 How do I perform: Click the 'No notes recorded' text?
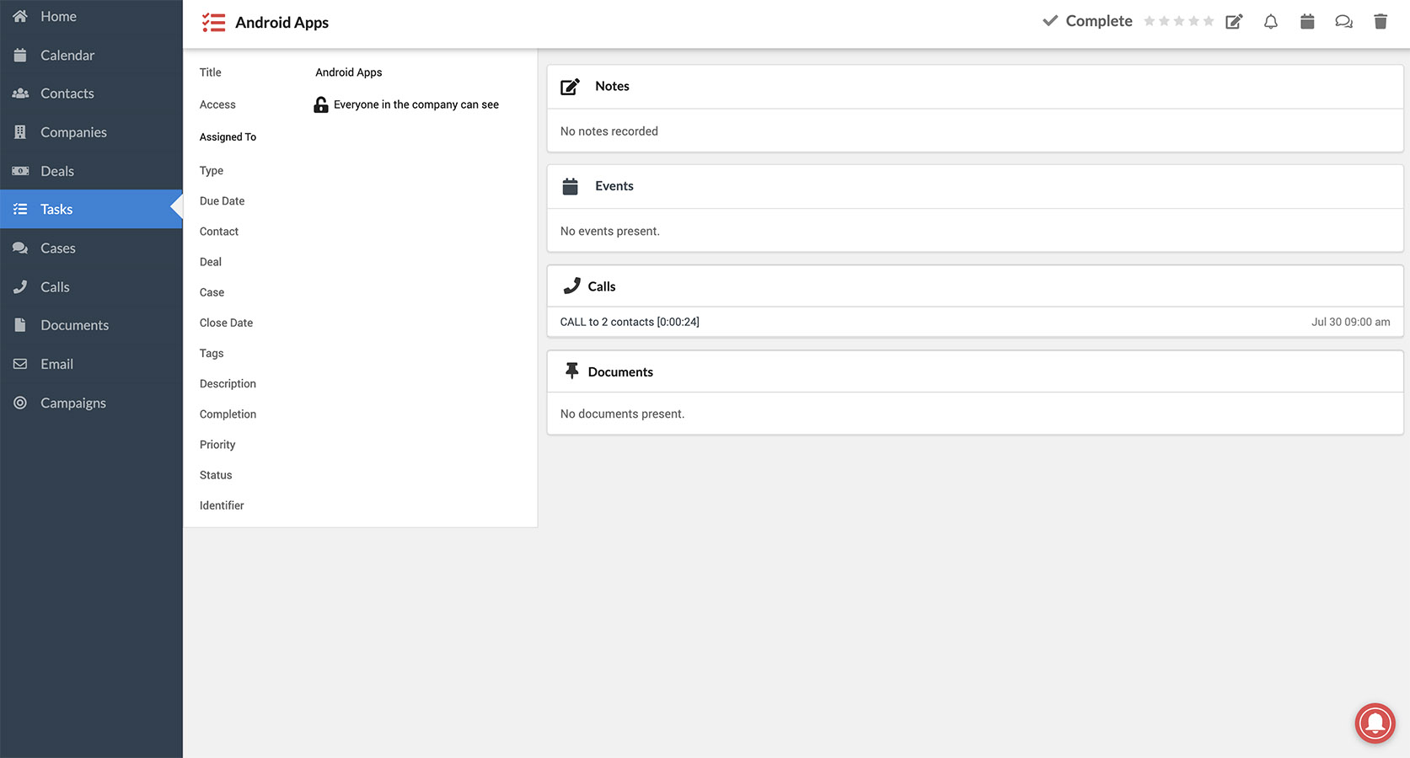coord(609,131)
